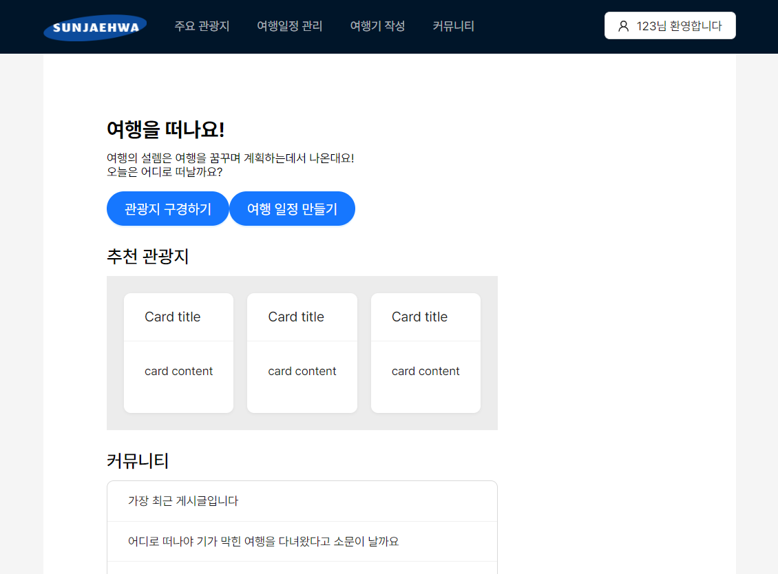Click the 123님 환영합니다 button

pyautogui.click(x=670, y=25)
